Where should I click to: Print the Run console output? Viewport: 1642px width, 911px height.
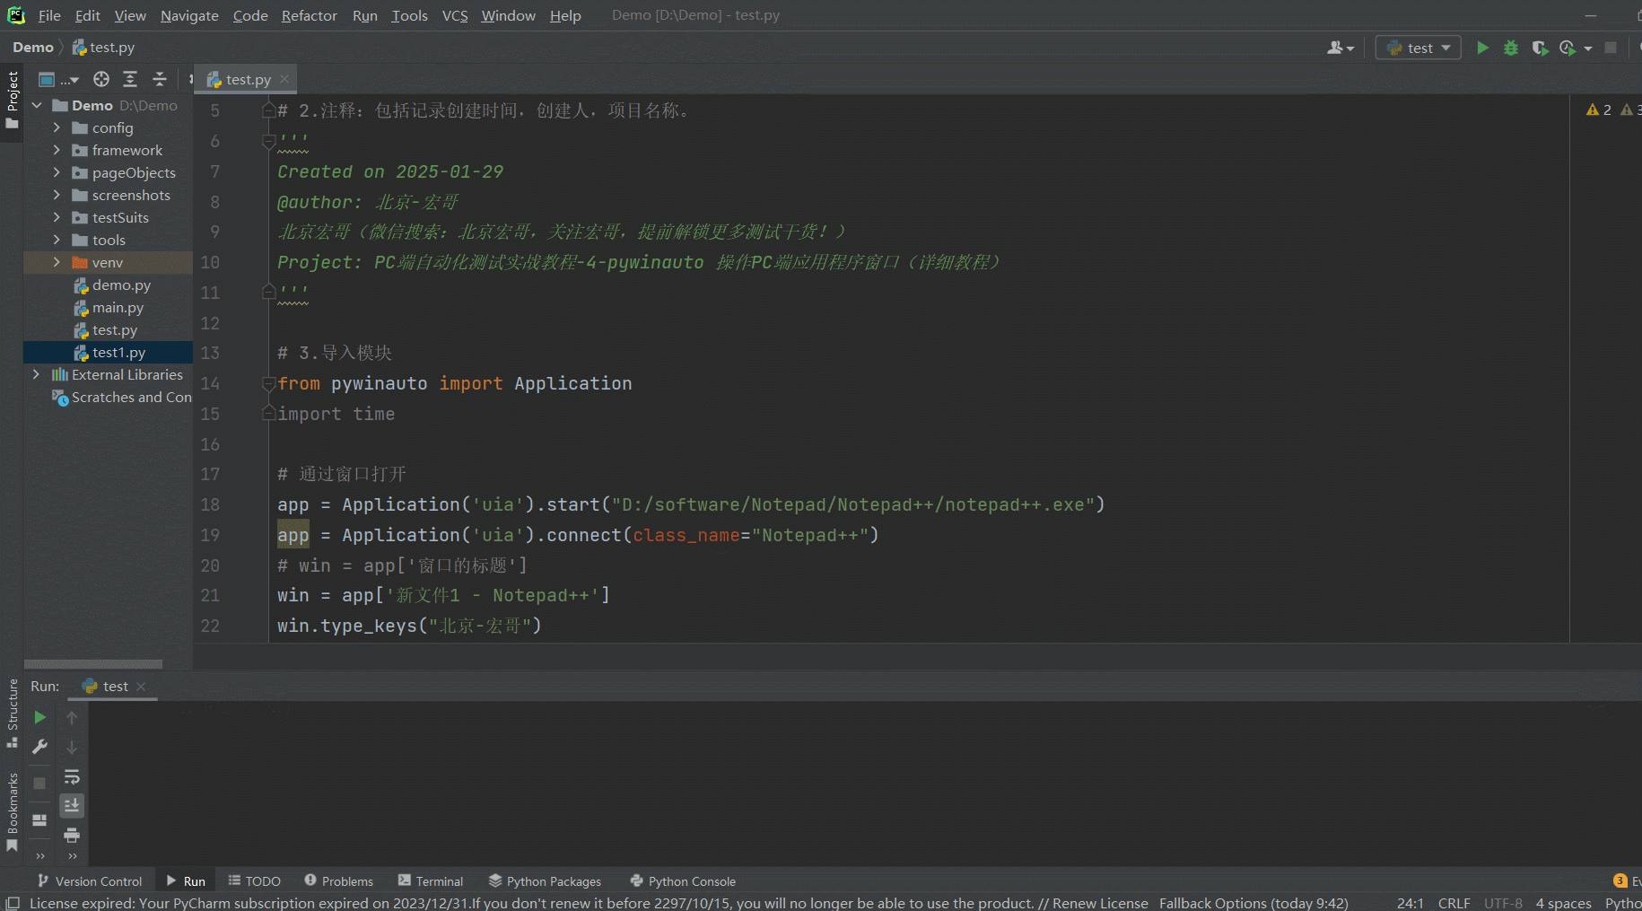[x=72, y=836]
